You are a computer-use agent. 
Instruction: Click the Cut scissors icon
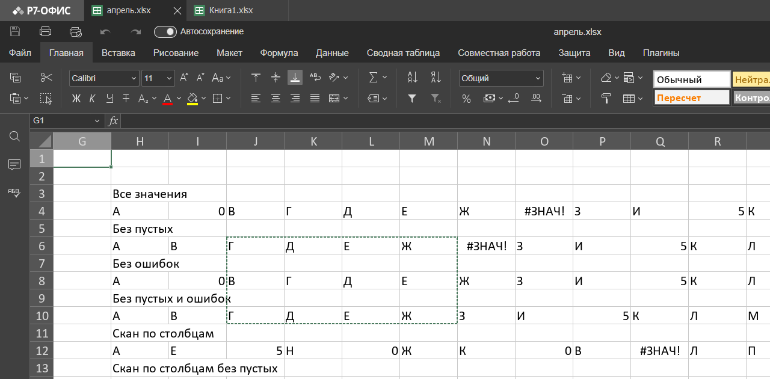click(46, 78)
